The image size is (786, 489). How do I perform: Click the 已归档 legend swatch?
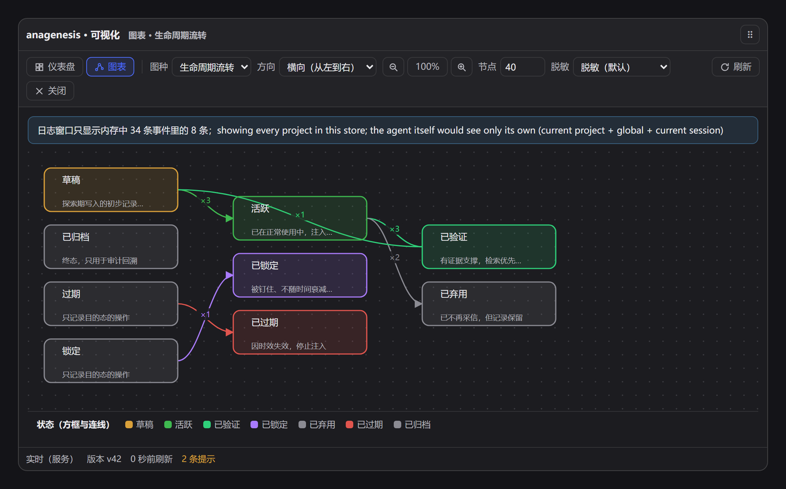[x=398, y=425]
